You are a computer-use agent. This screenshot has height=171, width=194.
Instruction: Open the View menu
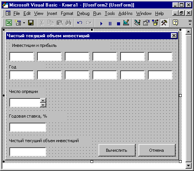click(38, 13)
